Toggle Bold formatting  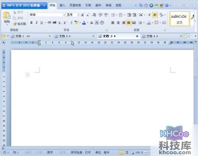31,23
